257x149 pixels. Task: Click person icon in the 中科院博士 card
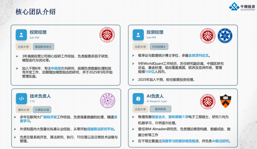(138, 35)
